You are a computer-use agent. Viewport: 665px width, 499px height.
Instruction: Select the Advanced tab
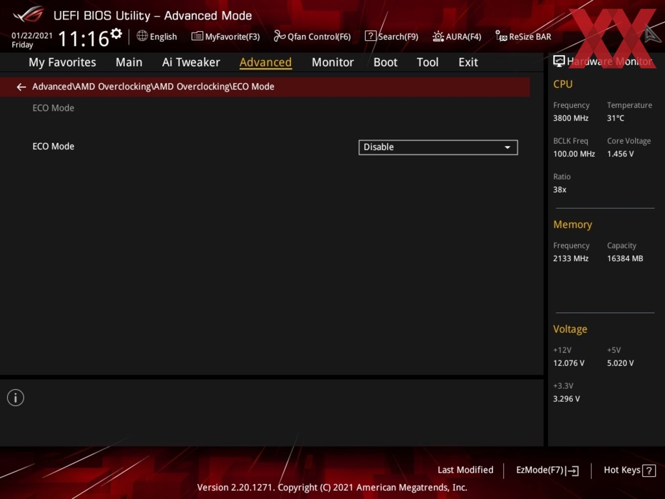266,63
